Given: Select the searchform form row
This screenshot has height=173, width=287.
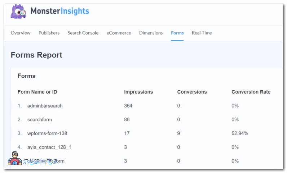Looking at the screenshot, I should point(40,119).
